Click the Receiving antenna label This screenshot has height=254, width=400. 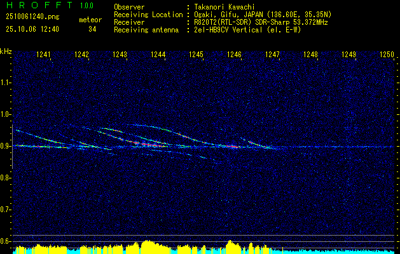pos(146,30)
